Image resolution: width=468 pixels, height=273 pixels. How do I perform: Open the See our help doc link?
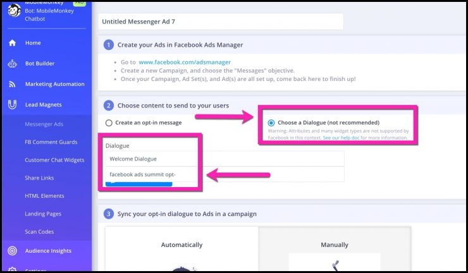point(341,138)
